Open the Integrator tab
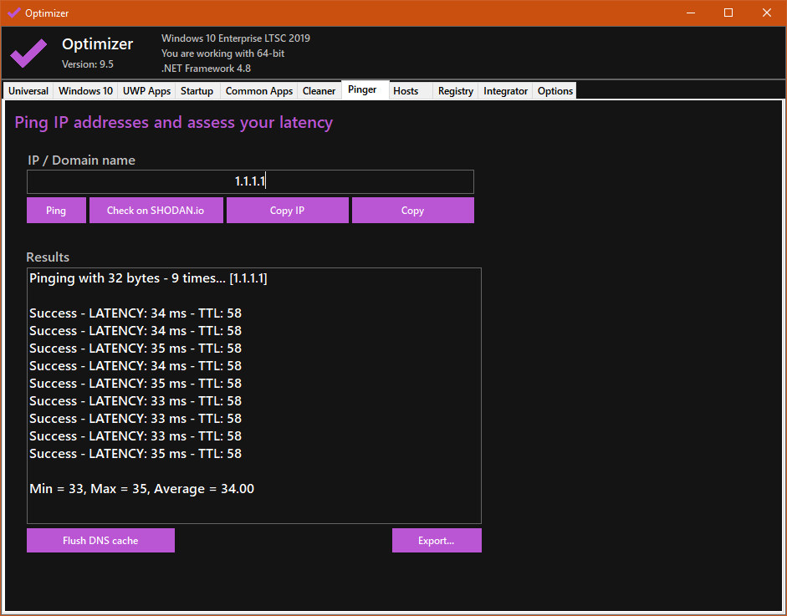 click(505, 91)
